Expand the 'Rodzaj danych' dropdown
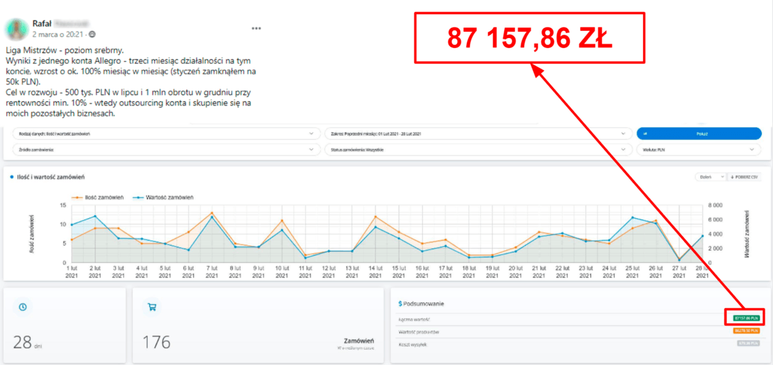 click(166, 133)
